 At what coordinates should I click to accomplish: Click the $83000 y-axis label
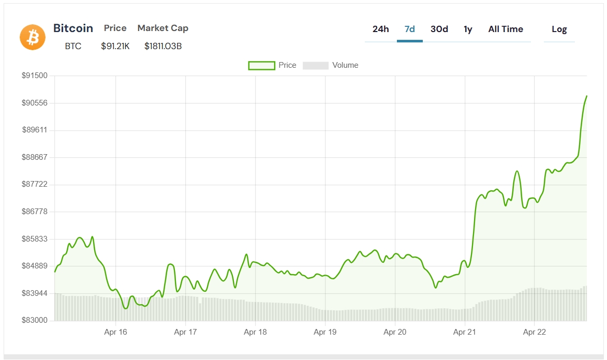click(x=35, y=320)
